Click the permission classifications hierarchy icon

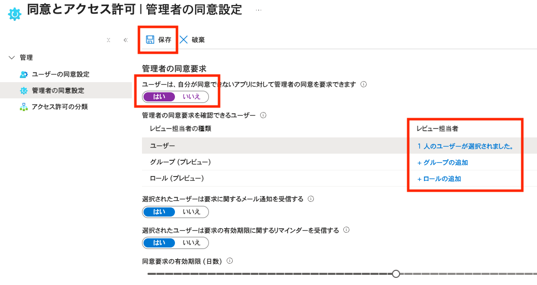click(x=24, y=107)
